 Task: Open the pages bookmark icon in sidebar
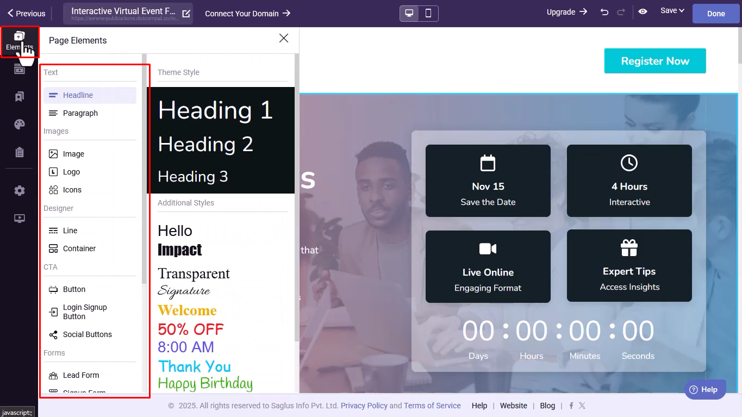(x=20, y=97)
